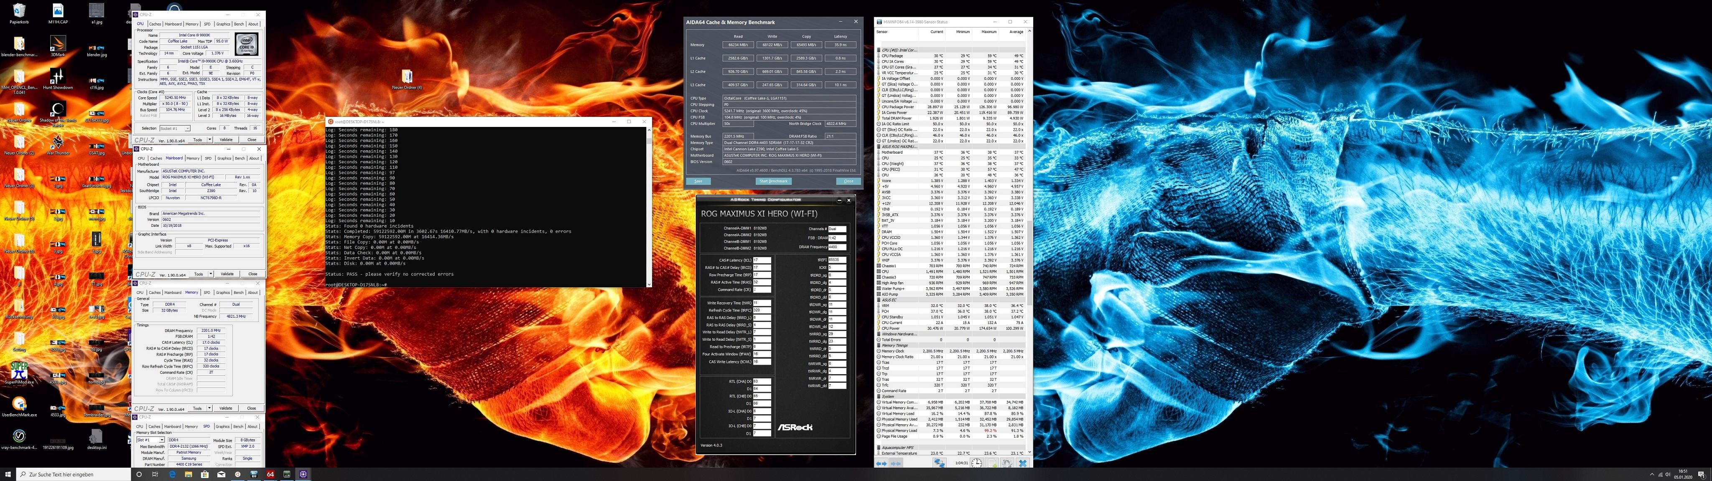
Task: Open the Tools dropdown arrow in the top CPU-Z window
Action: [x=210, y=139]
